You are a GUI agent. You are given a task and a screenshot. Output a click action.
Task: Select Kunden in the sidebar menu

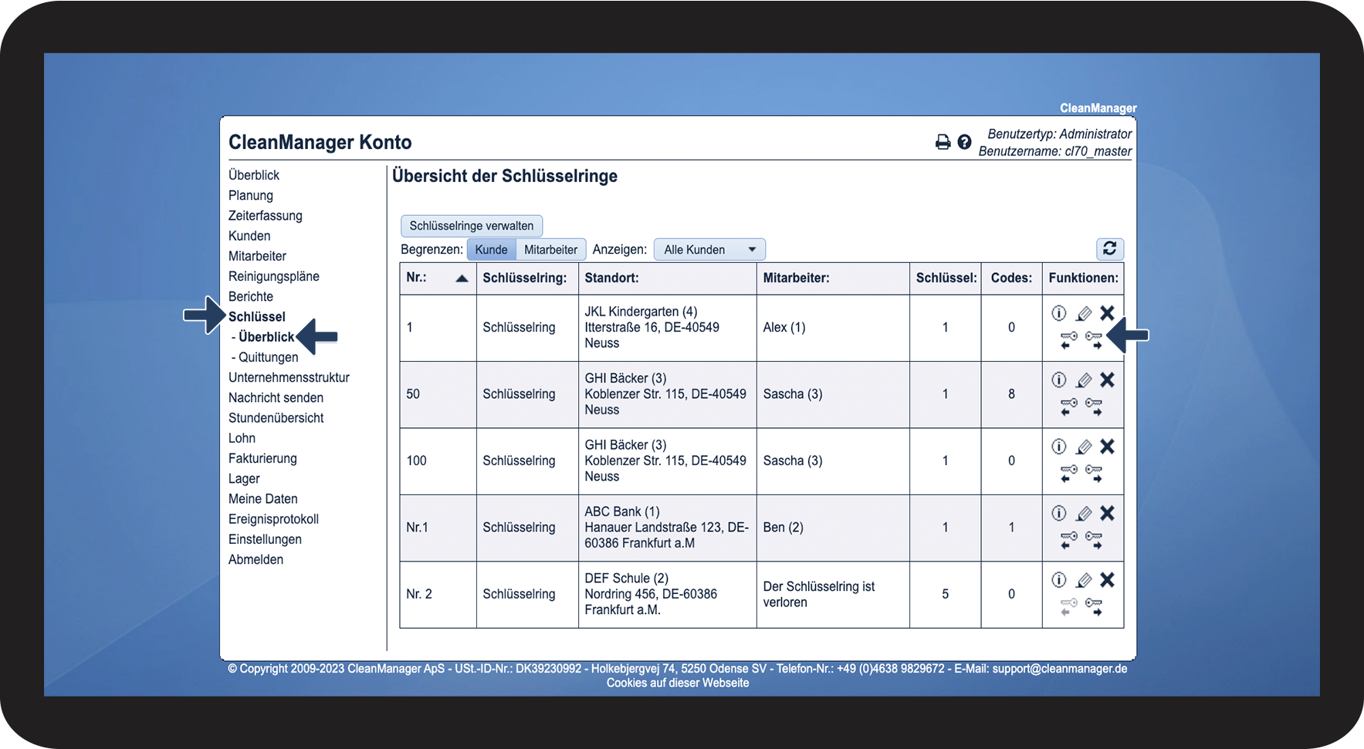[249, 235]
